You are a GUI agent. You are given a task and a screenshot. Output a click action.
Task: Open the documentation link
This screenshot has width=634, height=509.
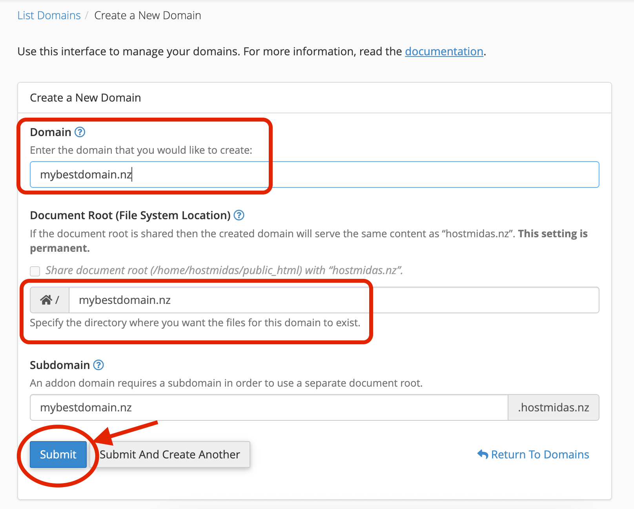pyautogui.click(x=444, y=51)
